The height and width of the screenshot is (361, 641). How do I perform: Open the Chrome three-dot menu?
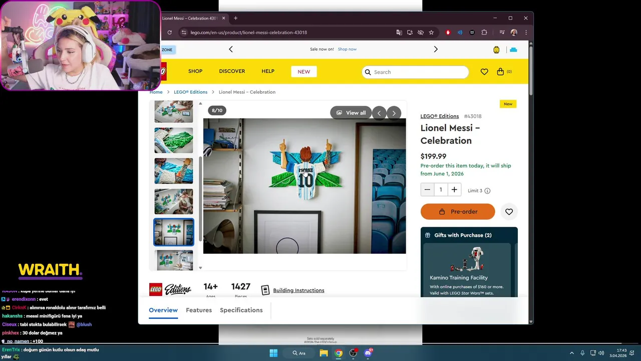click(526, 33)
